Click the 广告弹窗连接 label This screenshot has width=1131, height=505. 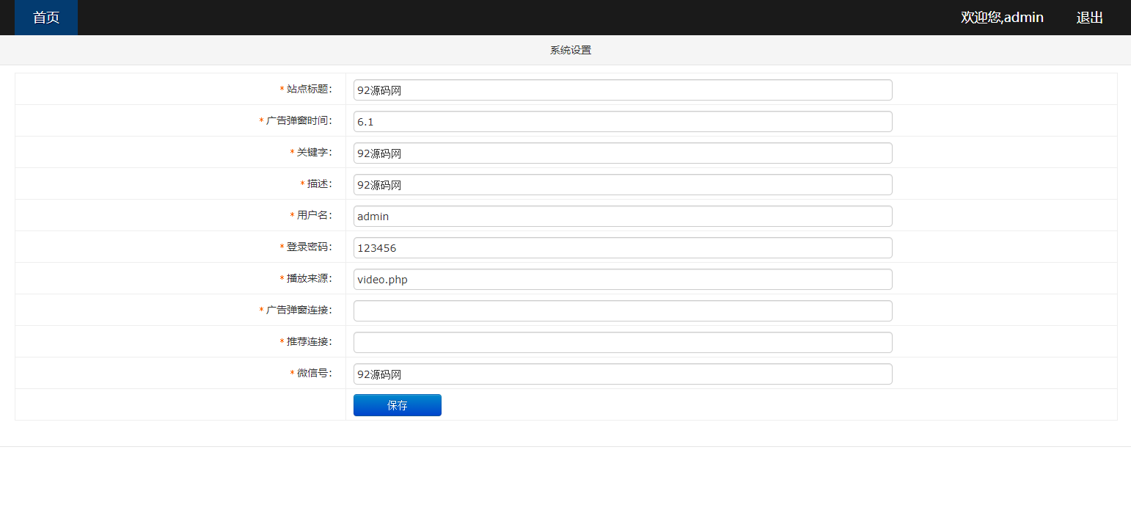[x=299, y=310]
